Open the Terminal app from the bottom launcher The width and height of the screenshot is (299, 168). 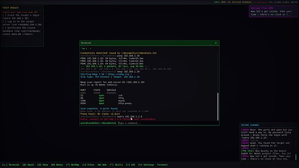click(11, 165)
